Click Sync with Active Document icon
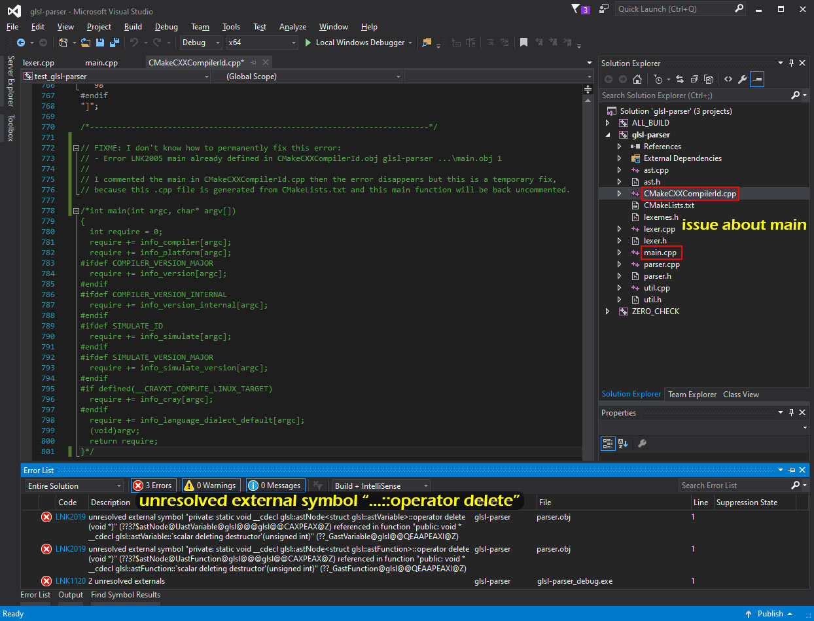 680,79
